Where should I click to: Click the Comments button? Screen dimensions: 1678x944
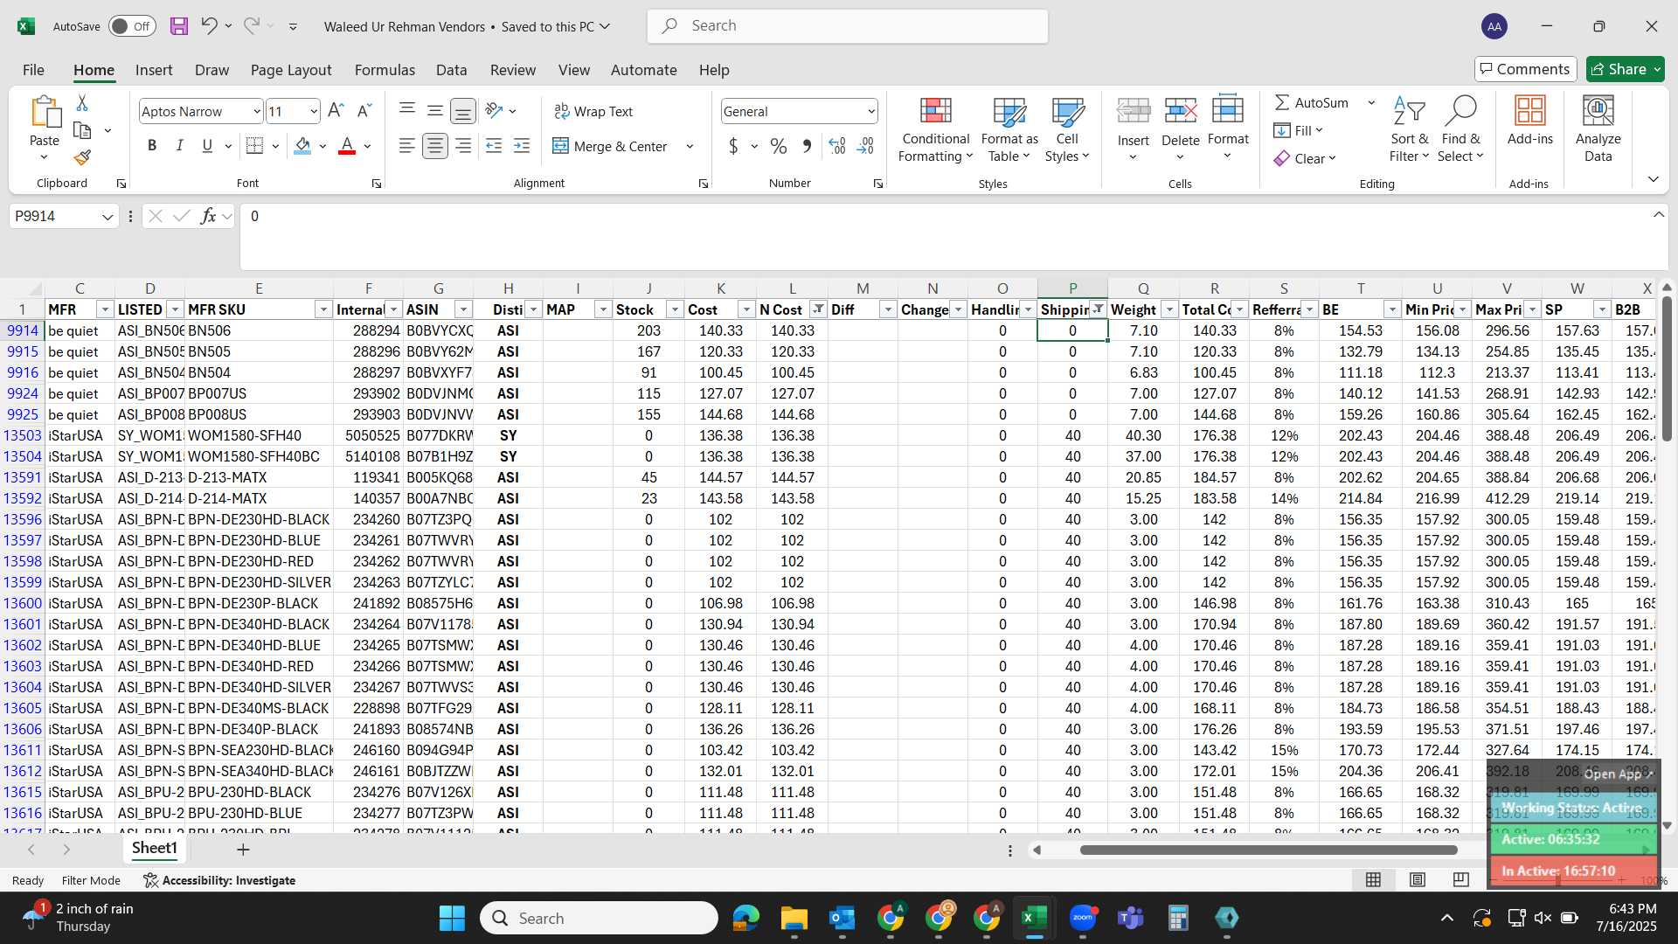click(1526, 69)
